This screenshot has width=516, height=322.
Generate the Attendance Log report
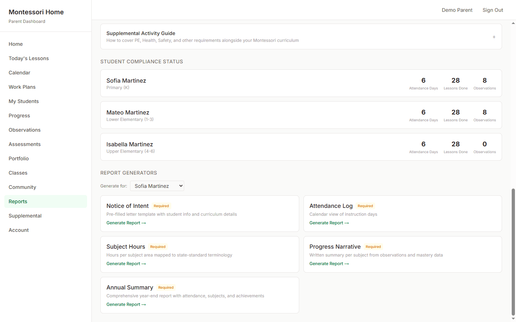(x=329, y=223)
